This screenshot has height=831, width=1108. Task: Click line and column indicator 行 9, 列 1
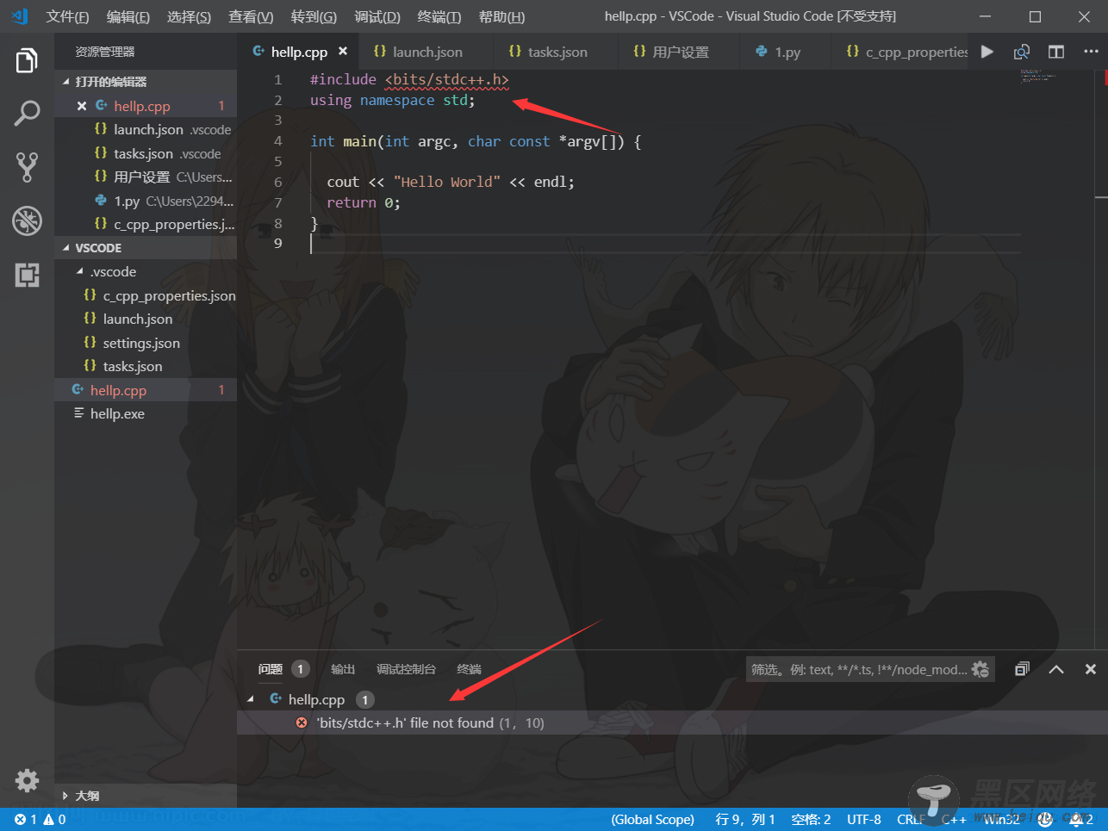click(745, 820)
